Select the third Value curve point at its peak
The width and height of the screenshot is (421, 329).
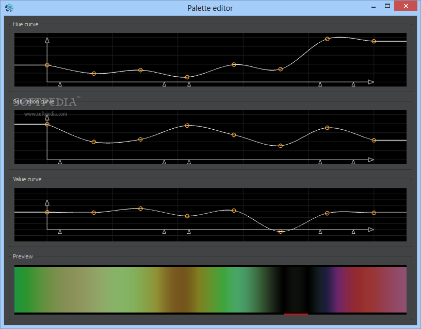point(140,209)
